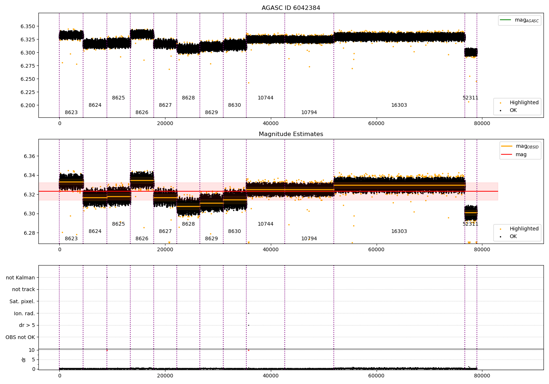
Task: Click obsid label 8624 in Magnitude Estimates plot
Action: 95,231
